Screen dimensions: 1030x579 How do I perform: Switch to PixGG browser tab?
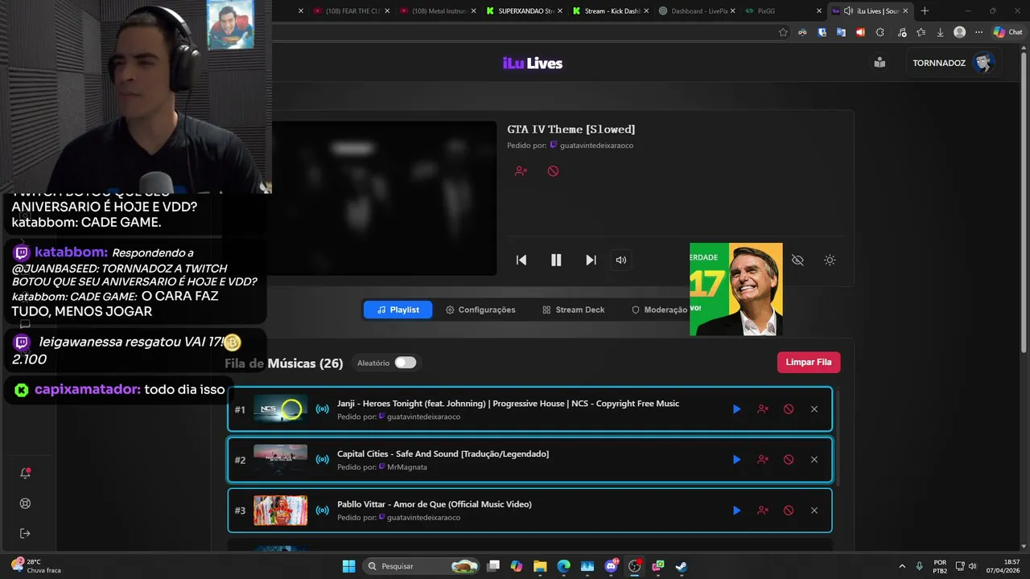781,10
